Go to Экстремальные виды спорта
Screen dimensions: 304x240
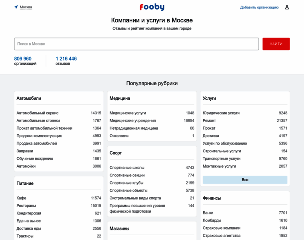(x=135, y=198)
